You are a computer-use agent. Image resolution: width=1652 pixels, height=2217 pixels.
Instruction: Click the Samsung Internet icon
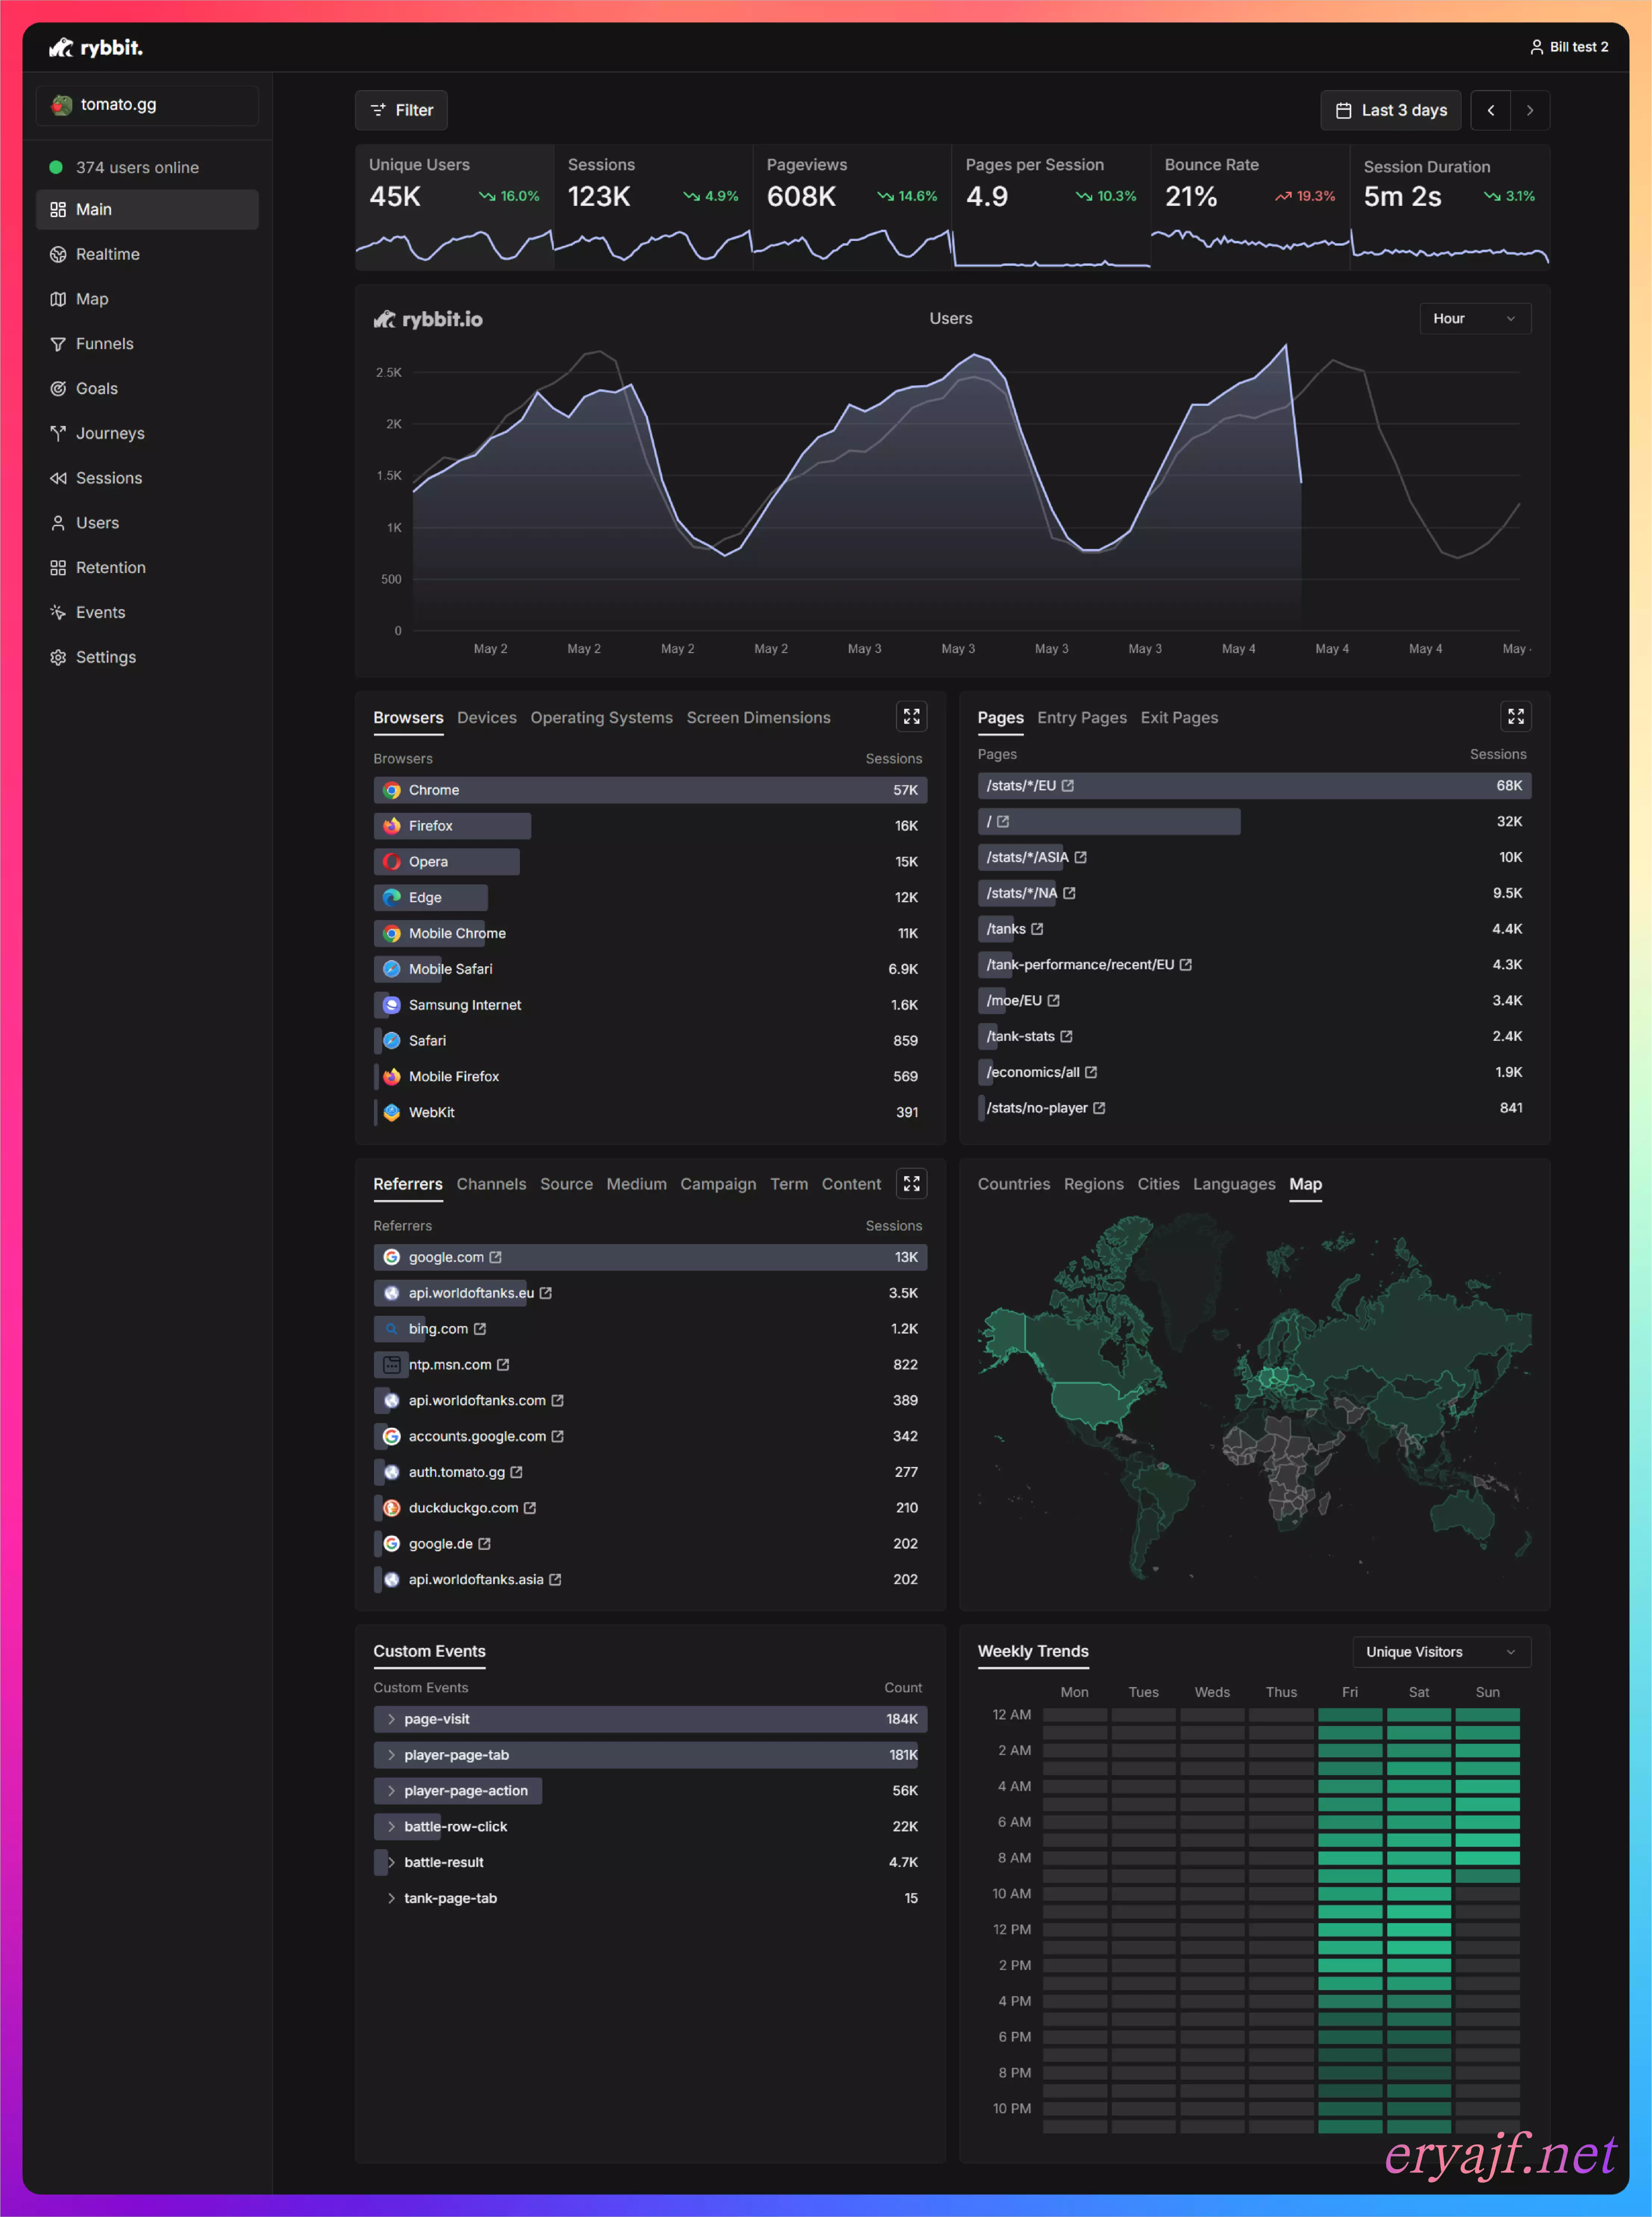[x=392, y=1005]
